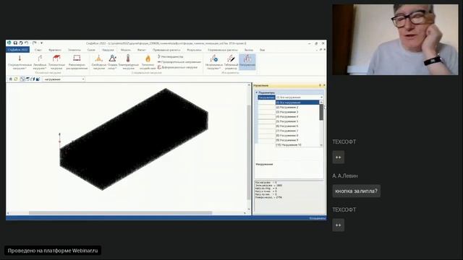Choose '(8) Нагружение 8' in dropdown list

point(297,136)
